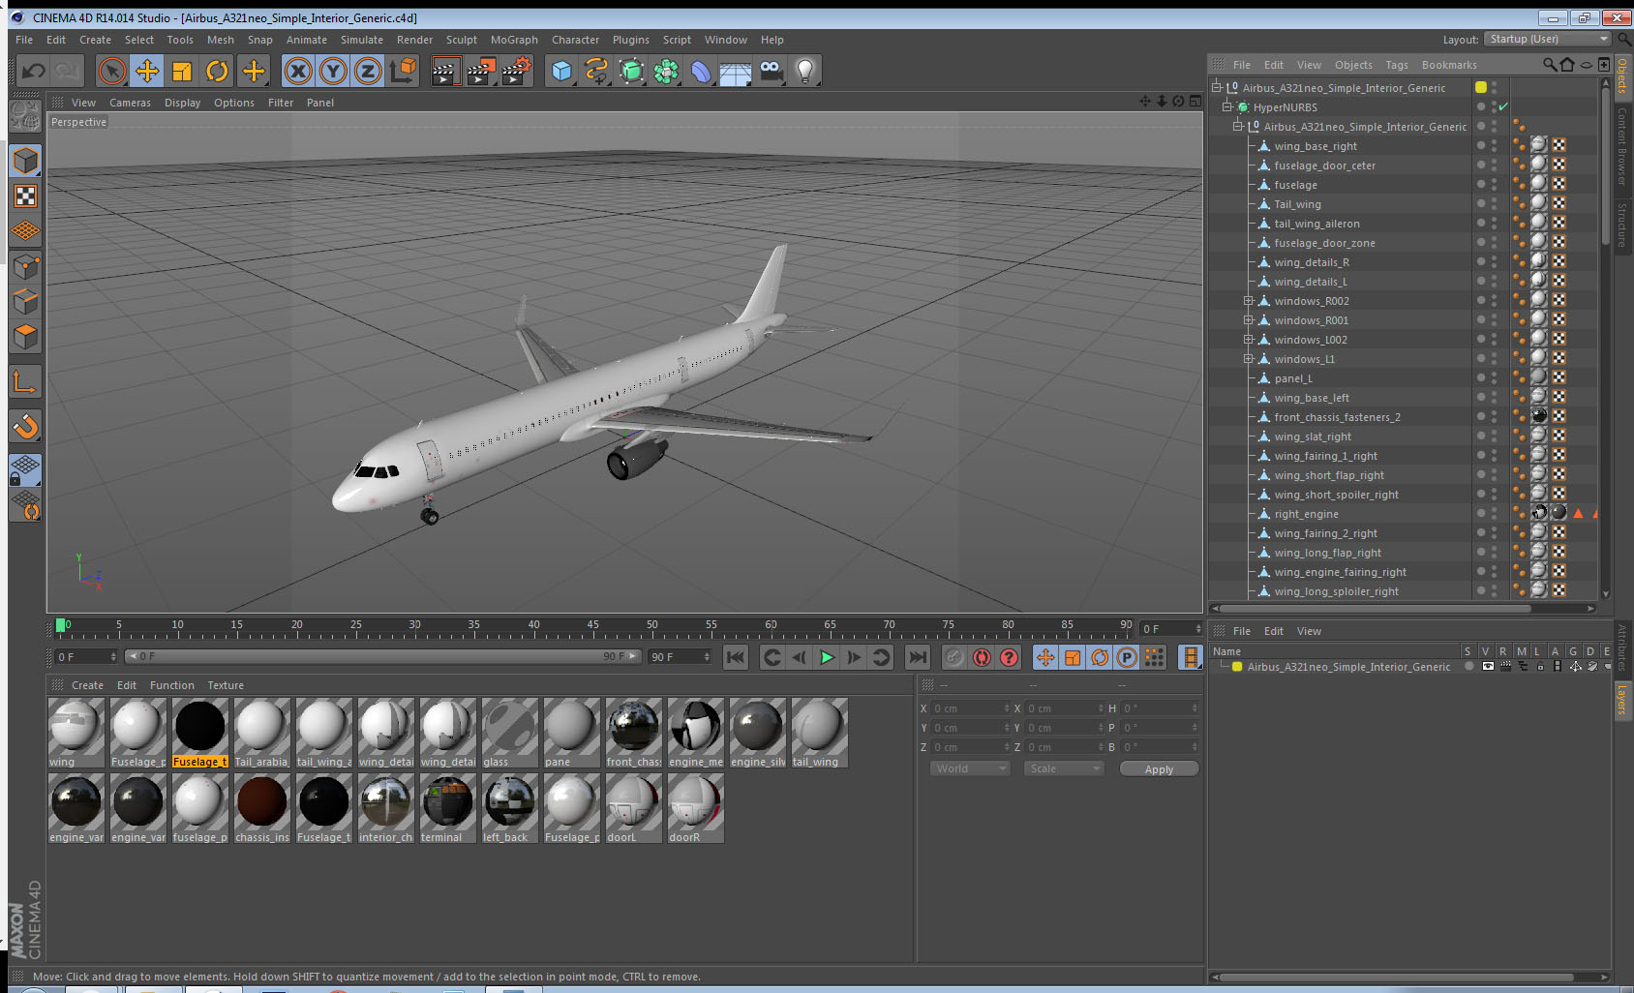Open the File menu
1634x993 pixels.
(24, 40)
